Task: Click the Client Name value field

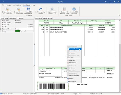Action: click(x=24, y=21)
